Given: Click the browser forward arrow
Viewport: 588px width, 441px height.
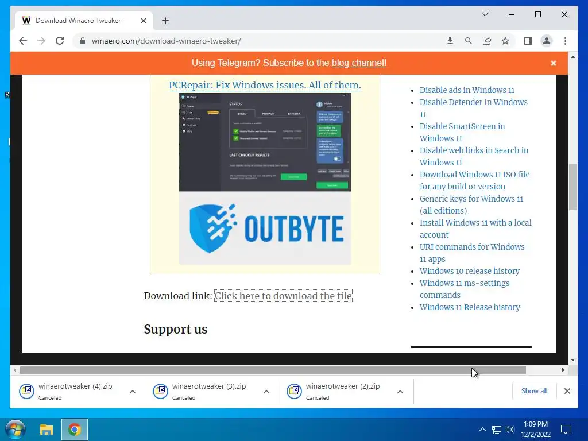Looking at the screenshot, I should click(41, 41).
